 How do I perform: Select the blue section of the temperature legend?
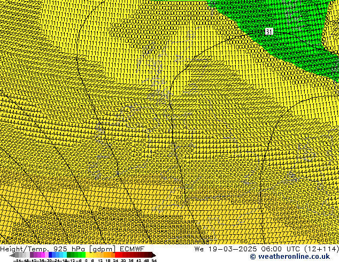(x=58, y=255)
